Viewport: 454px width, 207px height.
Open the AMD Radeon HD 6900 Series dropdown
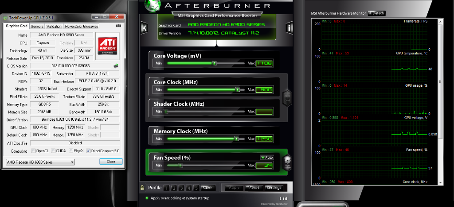[x=40, y=162]
